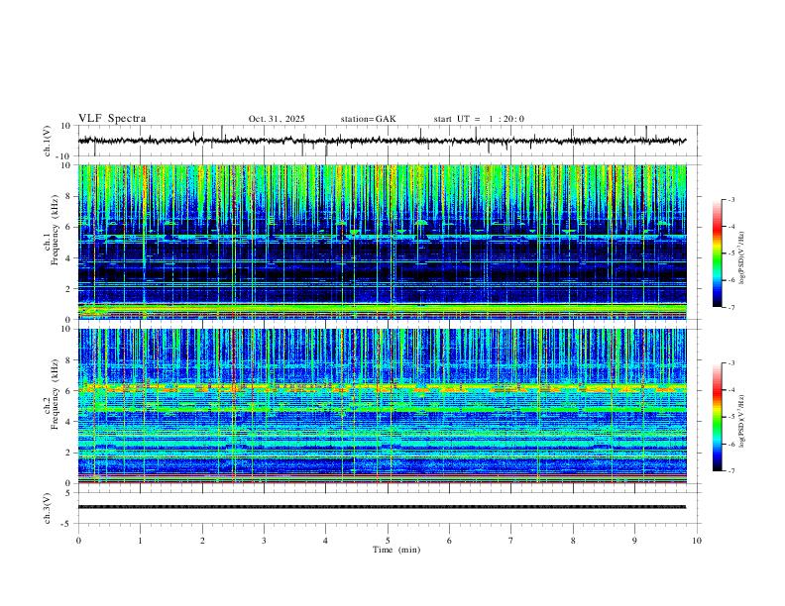The width and height of the screenshot is (785, 606).
Task: Click the ch.1 waveform trace plot
Action: tap(383, 141)
